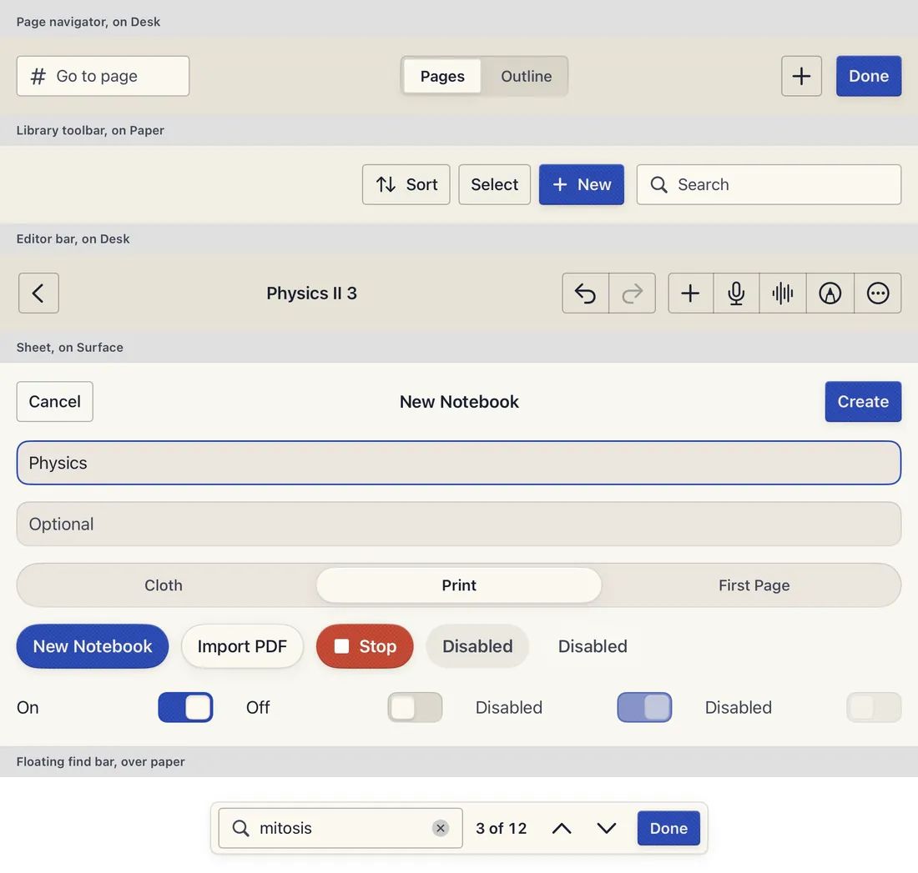
Task: Click the gray filled Disabled button
Action: coord(477,646)
